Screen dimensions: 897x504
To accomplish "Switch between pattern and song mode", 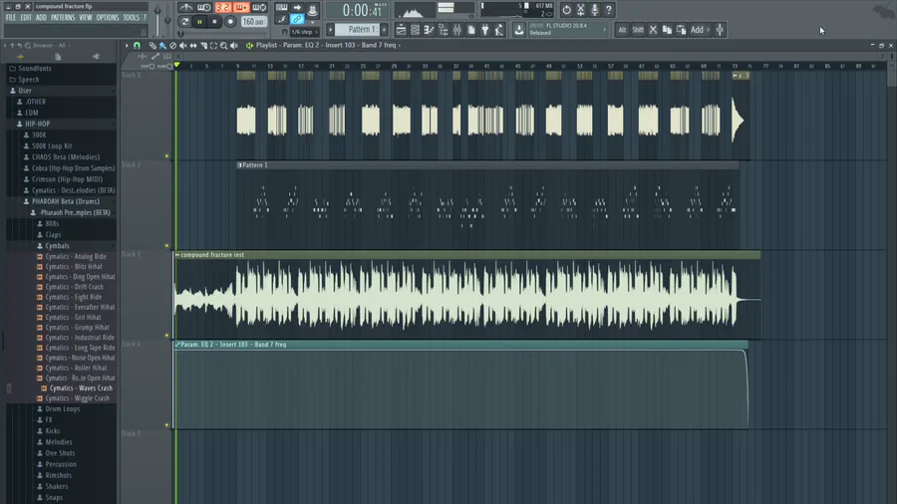I will [x=184, y=22].
